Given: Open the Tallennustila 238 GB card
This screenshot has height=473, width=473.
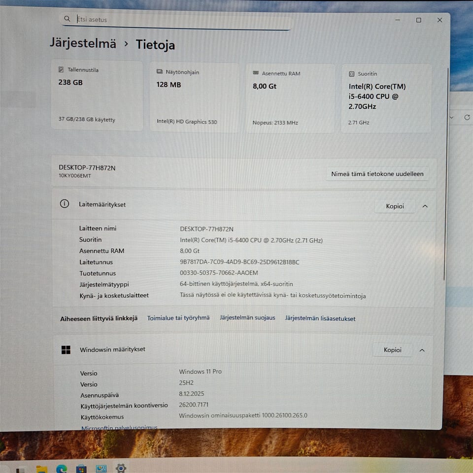Looking at the screenshot, I should (x=97, y=96).
